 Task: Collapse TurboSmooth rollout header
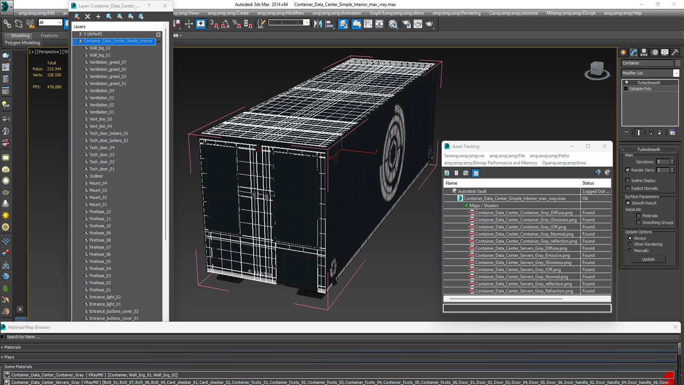click(x=648, y=149)
